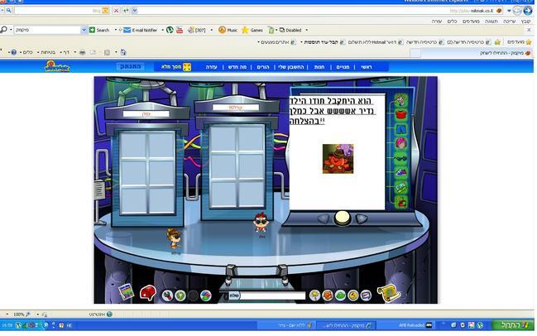This screenshot has height=336, width=537.
Task: Open the top items category icon
Action: click(401, 100)
